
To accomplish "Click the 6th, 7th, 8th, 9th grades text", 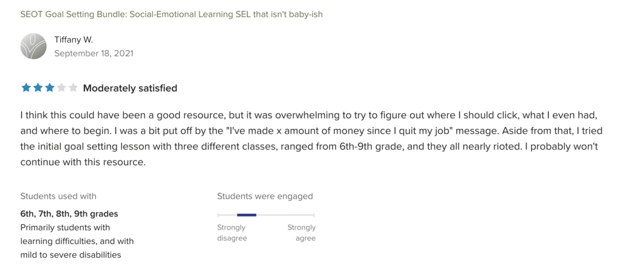I will (x=69, y=213).
